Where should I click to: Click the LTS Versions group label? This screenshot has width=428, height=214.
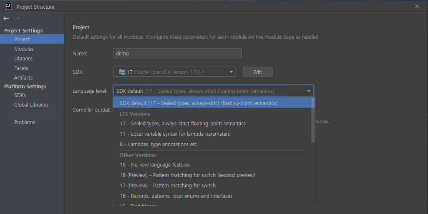135,114
